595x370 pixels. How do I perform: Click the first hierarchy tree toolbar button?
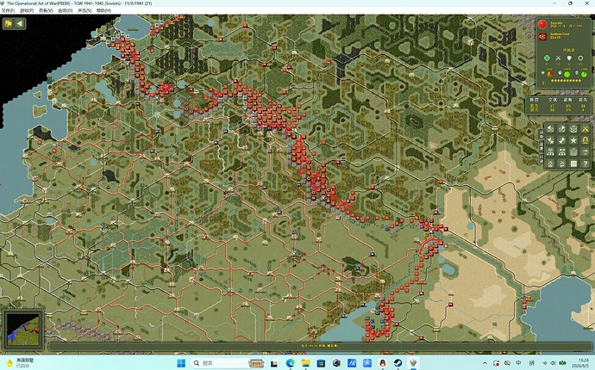(x=550, y=151)
